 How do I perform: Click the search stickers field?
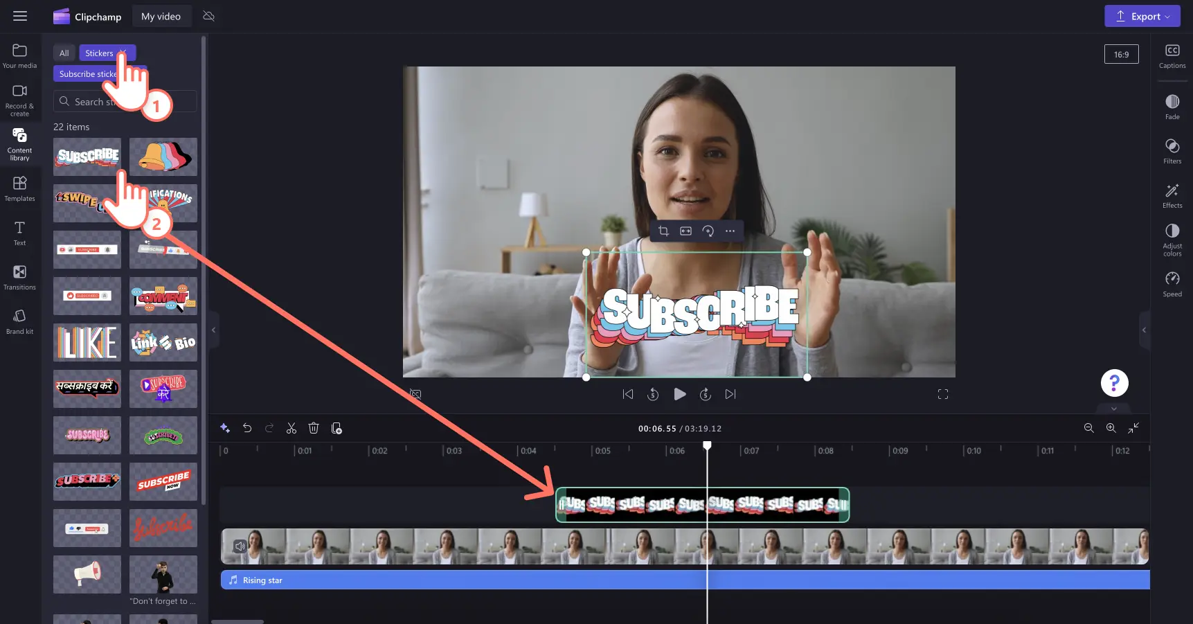coord(125,101)
